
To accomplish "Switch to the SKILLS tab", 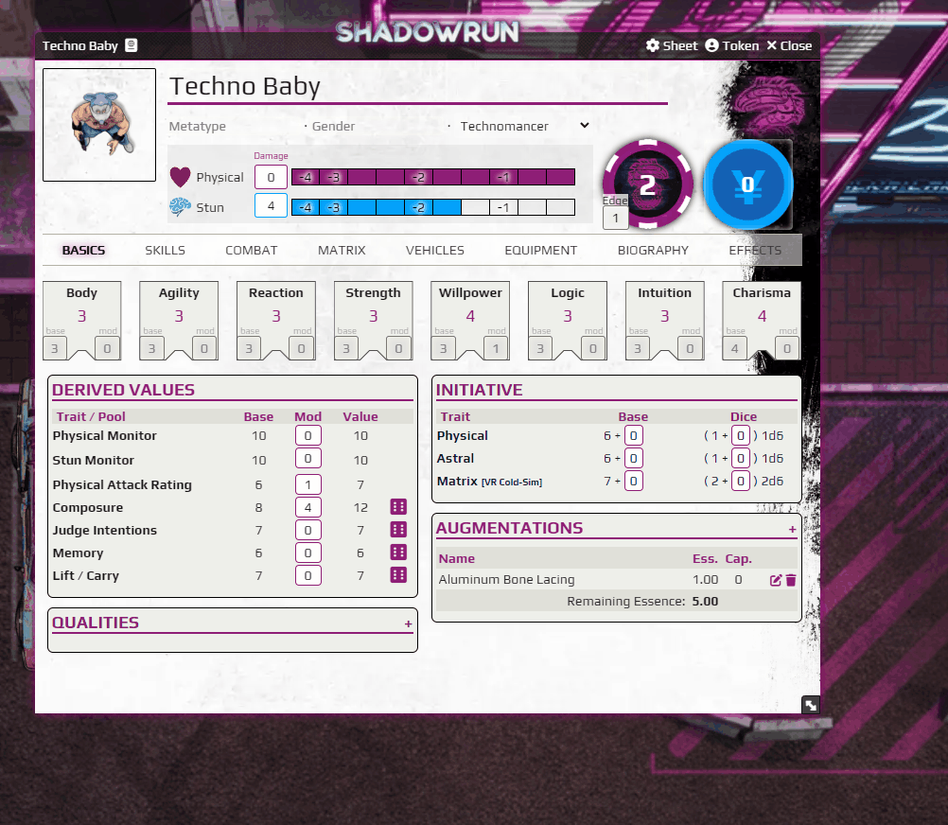I will [x=165, y=250].
